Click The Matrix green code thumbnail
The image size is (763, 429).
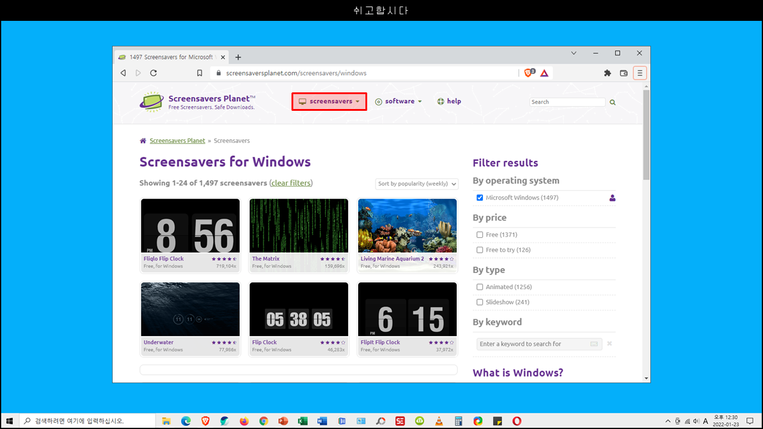[x=299, y=226]
